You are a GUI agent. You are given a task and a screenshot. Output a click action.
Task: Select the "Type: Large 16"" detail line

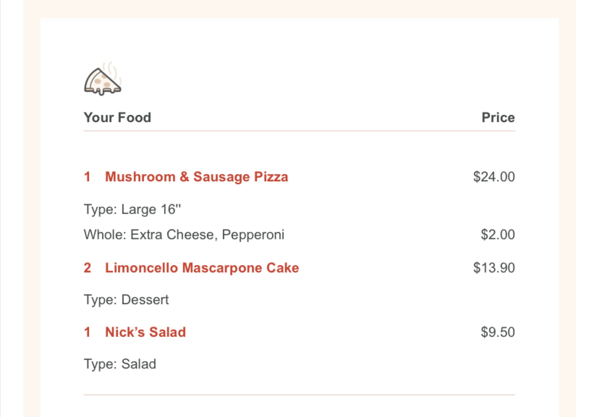(132, 209)
